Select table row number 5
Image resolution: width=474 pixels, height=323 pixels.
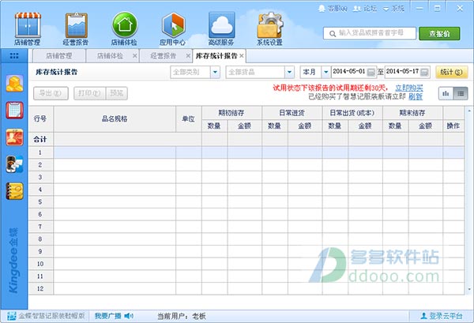tap(246, 202)
